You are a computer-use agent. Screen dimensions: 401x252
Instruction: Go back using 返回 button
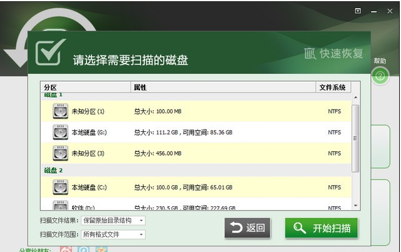[x=247, y=228]
